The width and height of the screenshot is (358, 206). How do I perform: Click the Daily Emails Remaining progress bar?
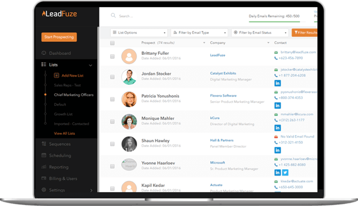click(277, 22)
